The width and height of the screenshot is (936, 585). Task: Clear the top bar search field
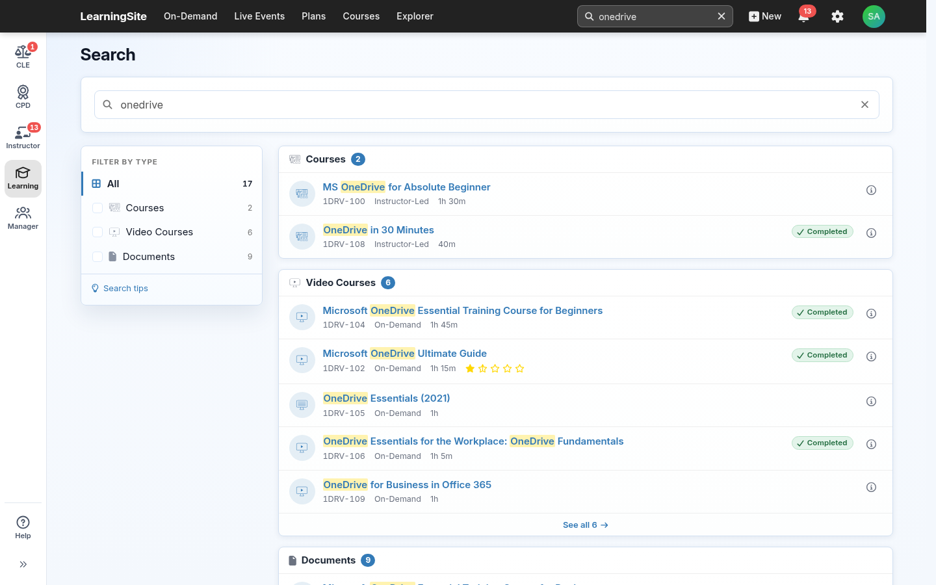coord(721,16)
